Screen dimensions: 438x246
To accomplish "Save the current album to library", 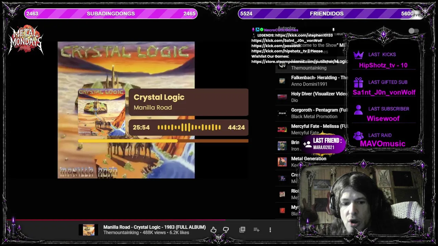I will (242, 230).
